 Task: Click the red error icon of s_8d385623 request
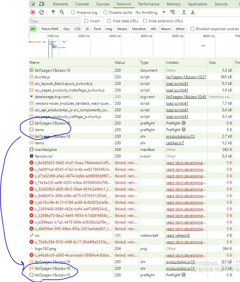click(31, 163)
